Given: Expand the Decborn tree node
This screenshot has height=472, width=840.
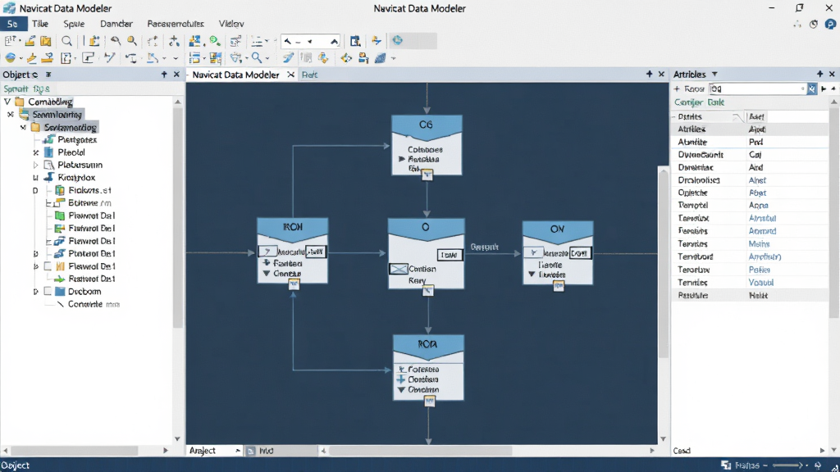Looking at the screenshot, I should point(35,292).
